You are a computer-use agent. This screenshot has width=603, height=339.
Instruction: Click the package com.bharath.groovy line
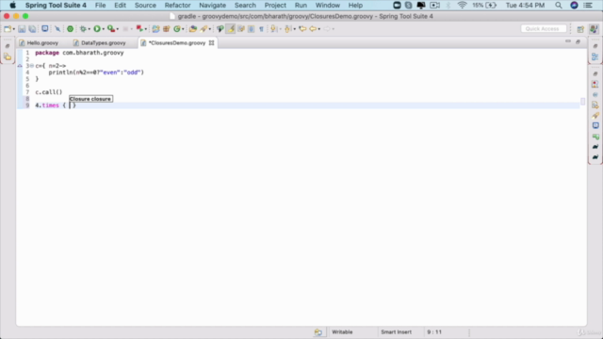(x=79, y=53)
